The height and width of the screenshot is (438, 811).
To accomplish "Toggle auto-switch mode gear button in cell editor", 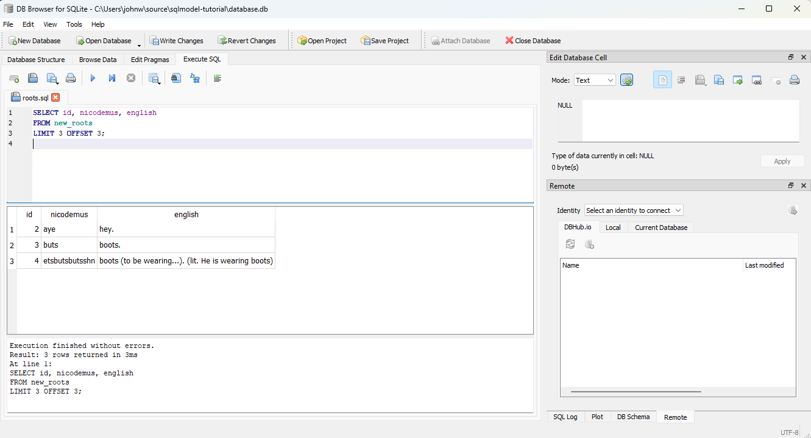I will [x=626, y=80].
